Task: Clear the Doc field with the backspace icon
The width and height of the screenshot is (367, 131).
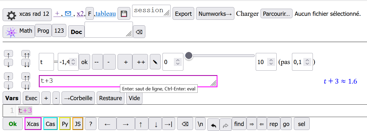Action: click(139, 32)
